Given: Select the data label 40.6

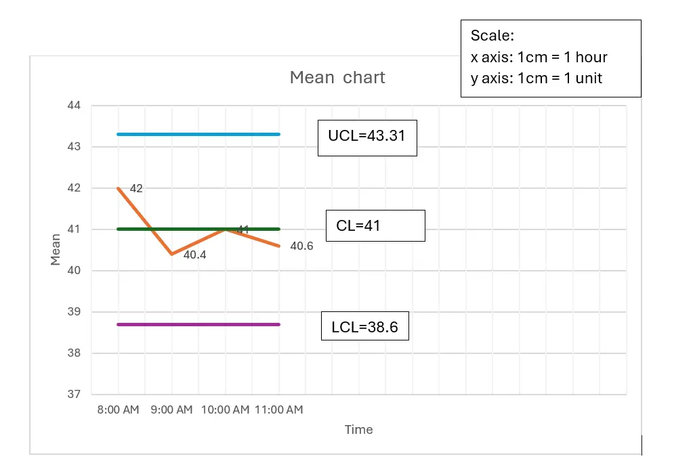Looking at the screenshot, I should click(x=301, y=246).
